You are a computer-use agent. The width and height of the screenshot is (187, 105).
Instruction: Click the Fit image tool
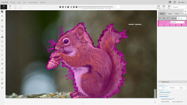point(2,26)
